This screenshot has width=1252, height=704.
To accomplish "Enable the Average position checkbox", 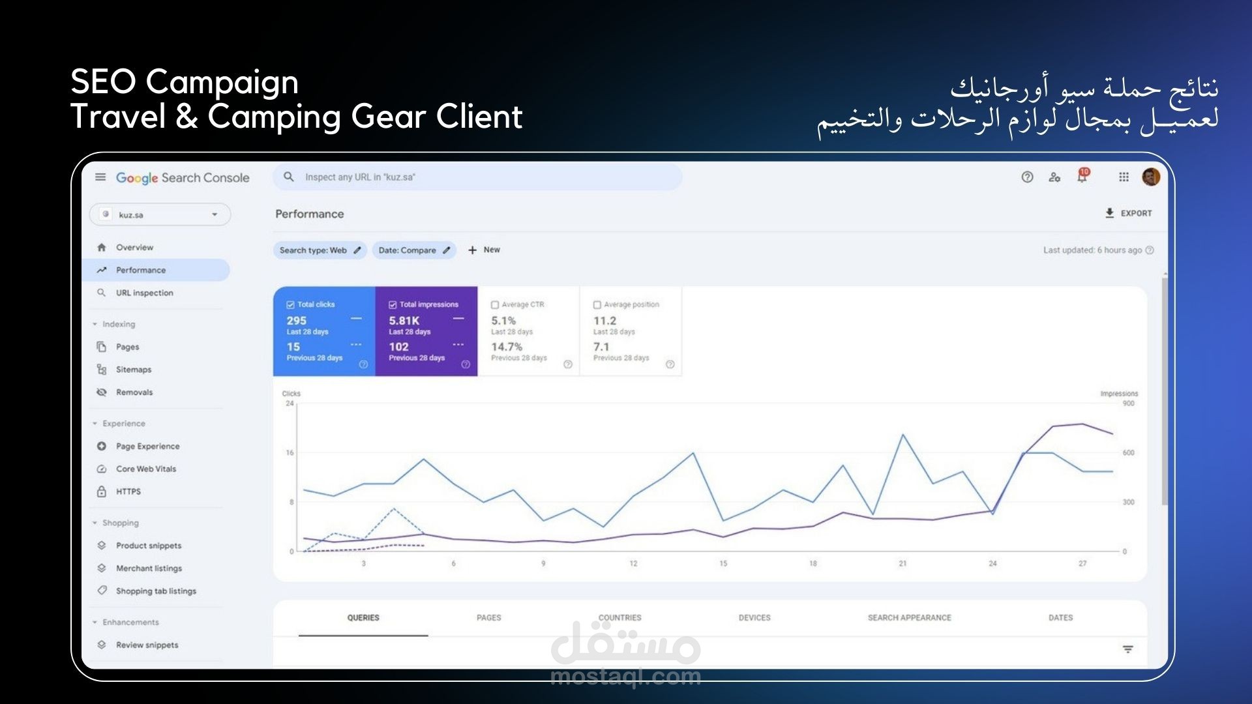I will pos(597,304).
